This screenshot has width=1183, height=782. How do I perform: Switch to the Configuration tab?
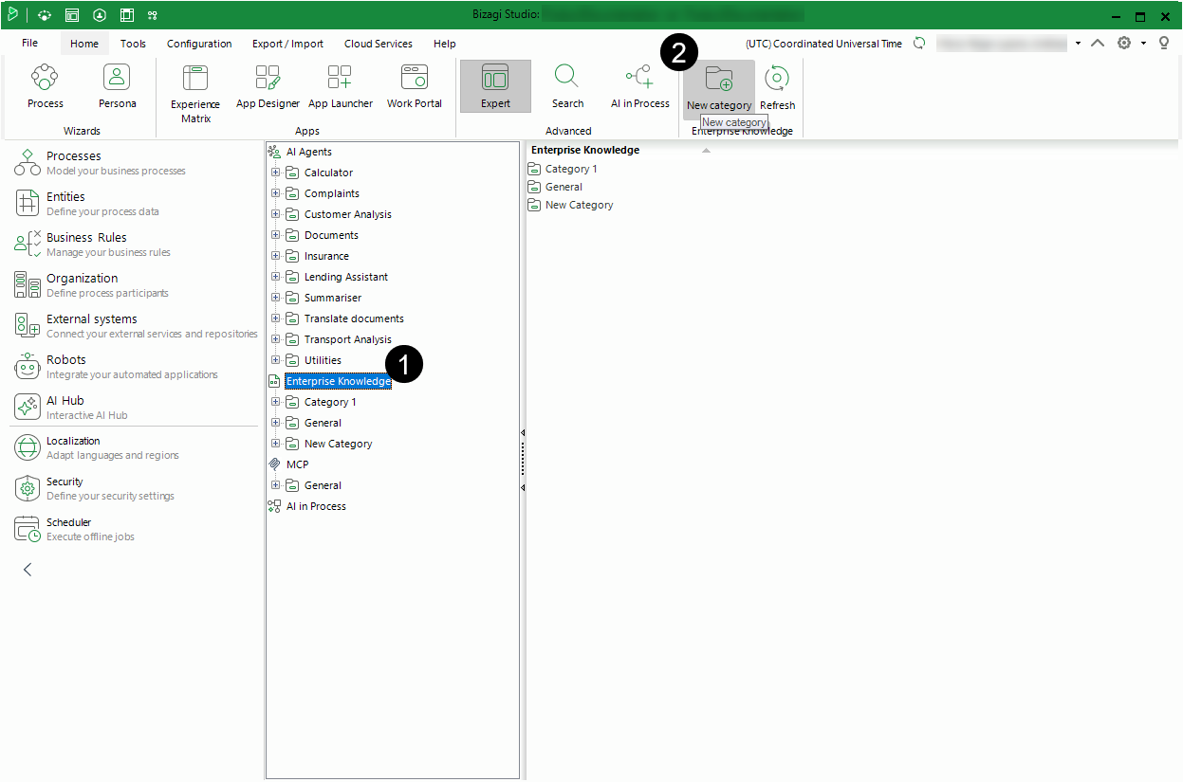point(199,44)
